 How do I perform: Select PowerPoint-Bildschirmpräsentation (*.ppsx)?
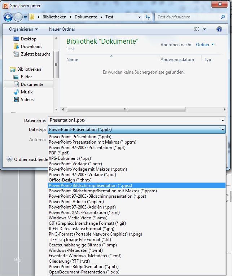tap(137, 185)
